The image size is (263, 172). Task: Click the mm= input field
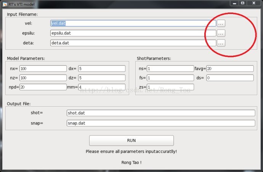pyautogui.click(x=102, y=87)
